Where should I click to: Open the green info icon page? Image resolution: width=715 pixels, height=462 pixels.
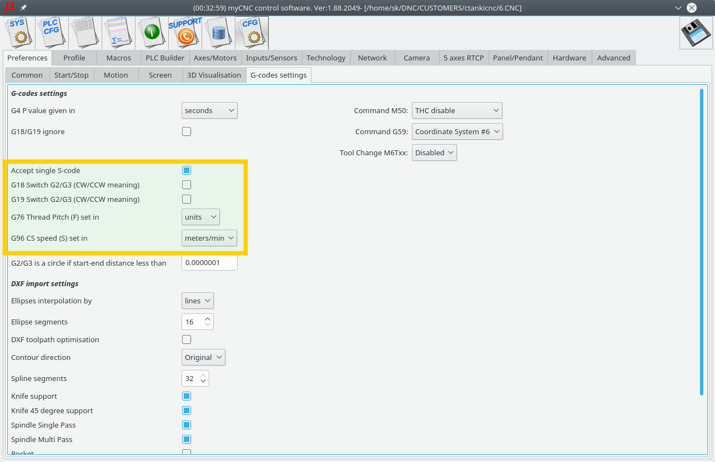(x=152, y=32)
